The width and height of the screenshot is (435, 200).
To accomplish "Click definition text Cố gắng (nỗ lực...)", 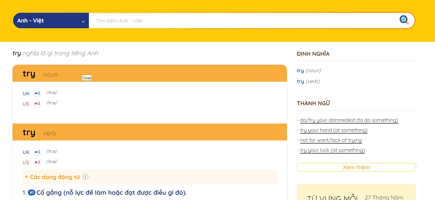I will click(x=111, y=193).
